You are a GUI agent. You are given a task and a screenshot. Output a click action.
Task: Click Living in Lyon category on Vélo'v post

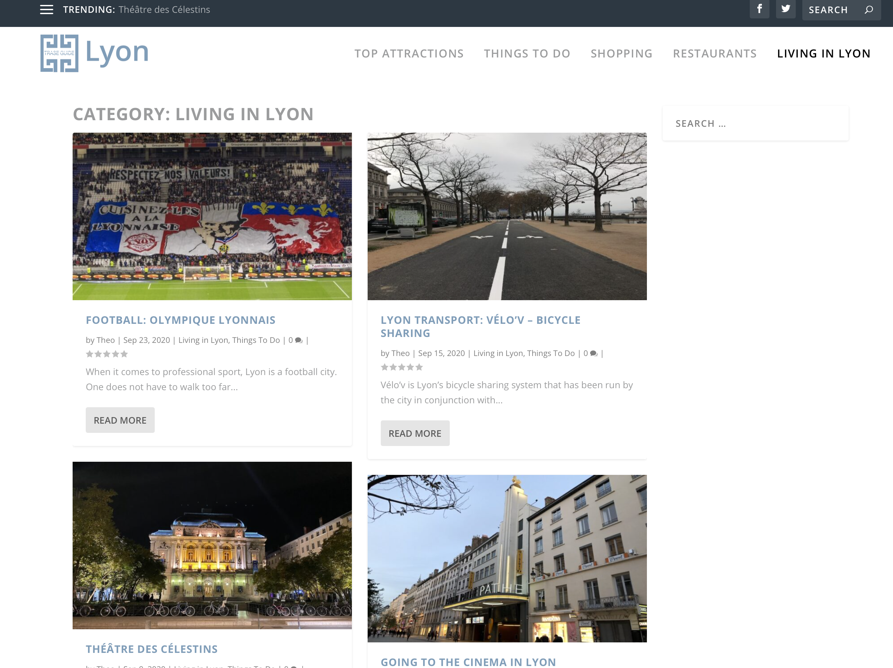click(x=498, y=354)
